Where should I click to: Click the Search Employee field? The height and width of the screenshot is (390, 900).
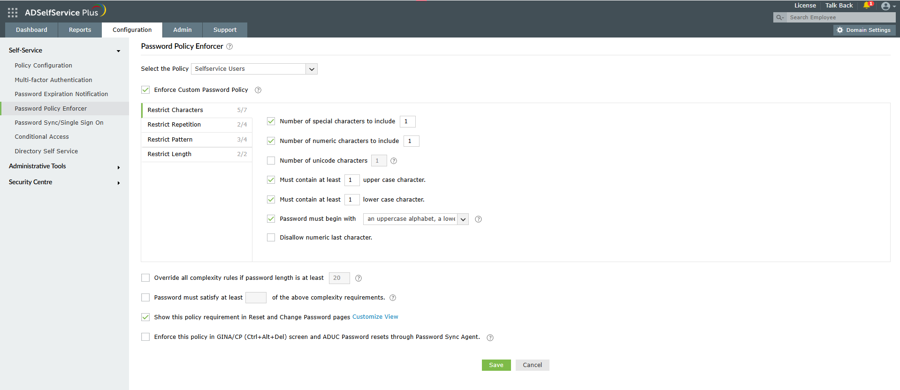[x=840, y=17]
